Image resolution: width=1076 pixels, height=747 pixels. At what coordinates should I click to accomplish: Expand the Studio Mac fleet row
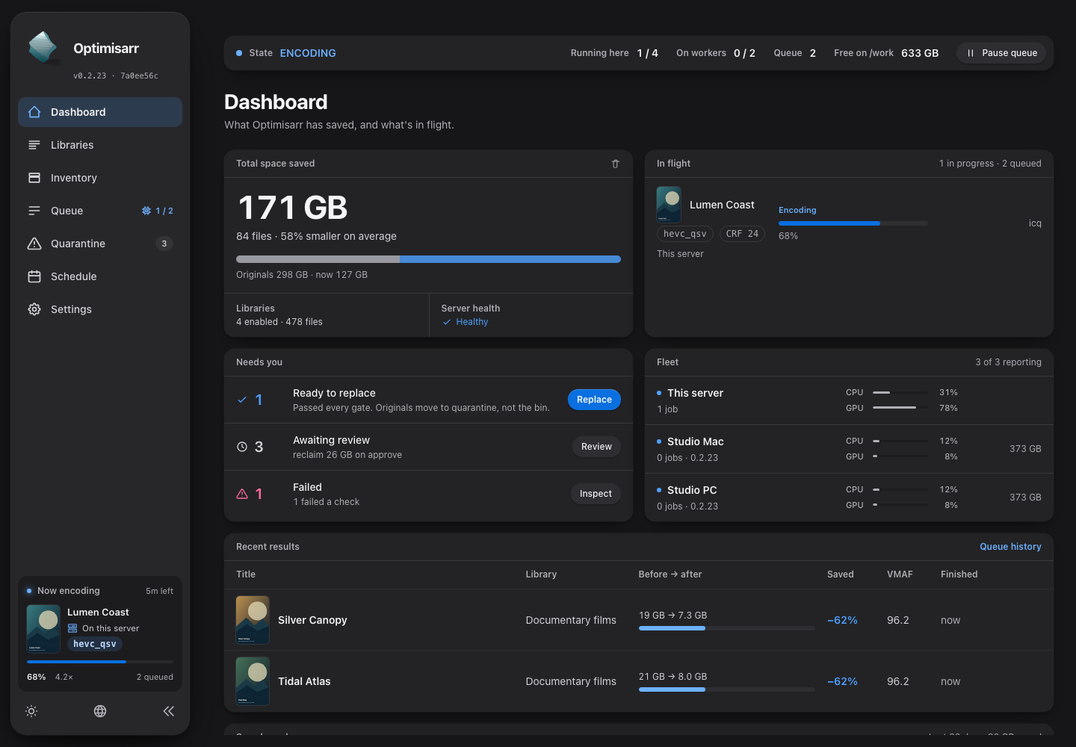(849, 449)
